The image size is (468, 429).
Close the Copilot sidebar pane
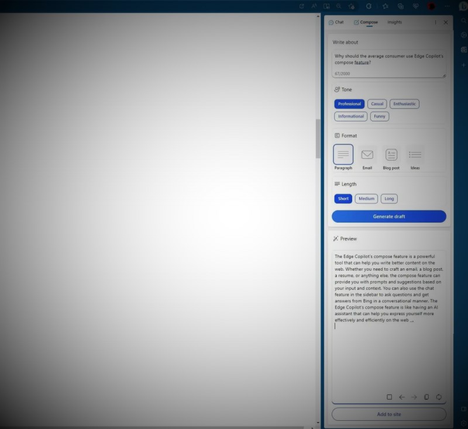pyautogui.click(x=446, y=22)
